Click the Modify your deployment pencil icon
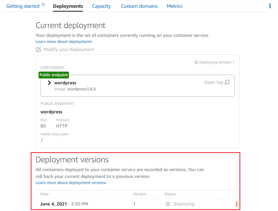This screenshot has width=278, height=211. (39, 49)
